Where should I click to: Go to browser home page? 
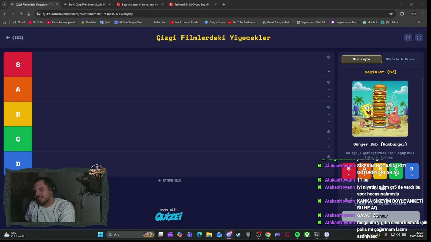(29, 14)
